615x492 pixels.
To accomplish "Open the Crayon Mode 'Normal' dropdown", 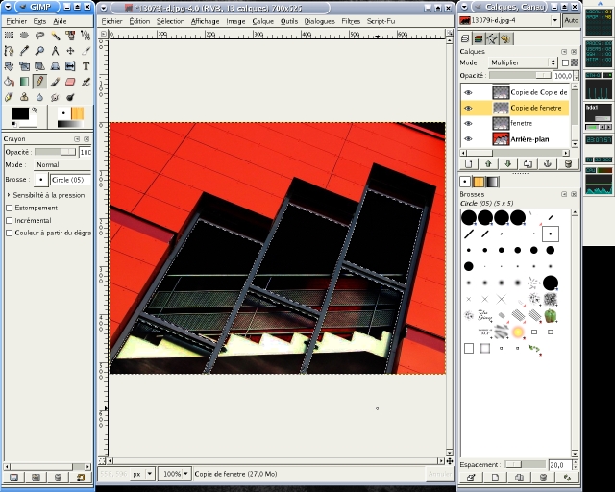I will 62,164.
